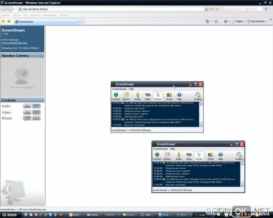Open the Página dropdown menu

(239, 21)
